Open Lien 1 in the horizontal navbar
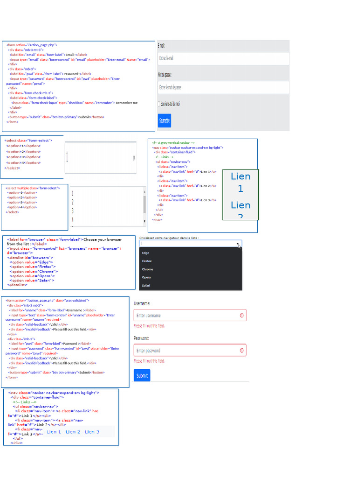This screenshot has width=358, height=478. 54,432
